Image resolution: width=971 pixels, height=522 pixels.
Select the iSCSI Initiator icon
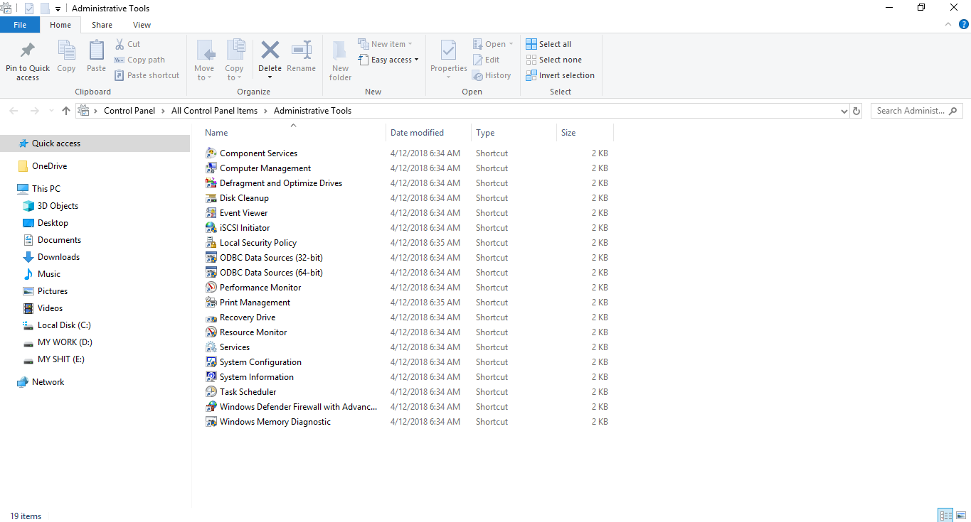point(211,228)
